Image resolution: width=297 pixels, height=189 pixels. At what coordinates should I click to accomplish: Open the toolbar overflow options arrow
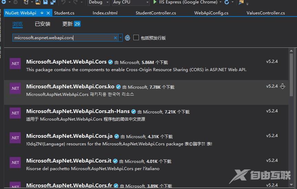coord(247,3)
